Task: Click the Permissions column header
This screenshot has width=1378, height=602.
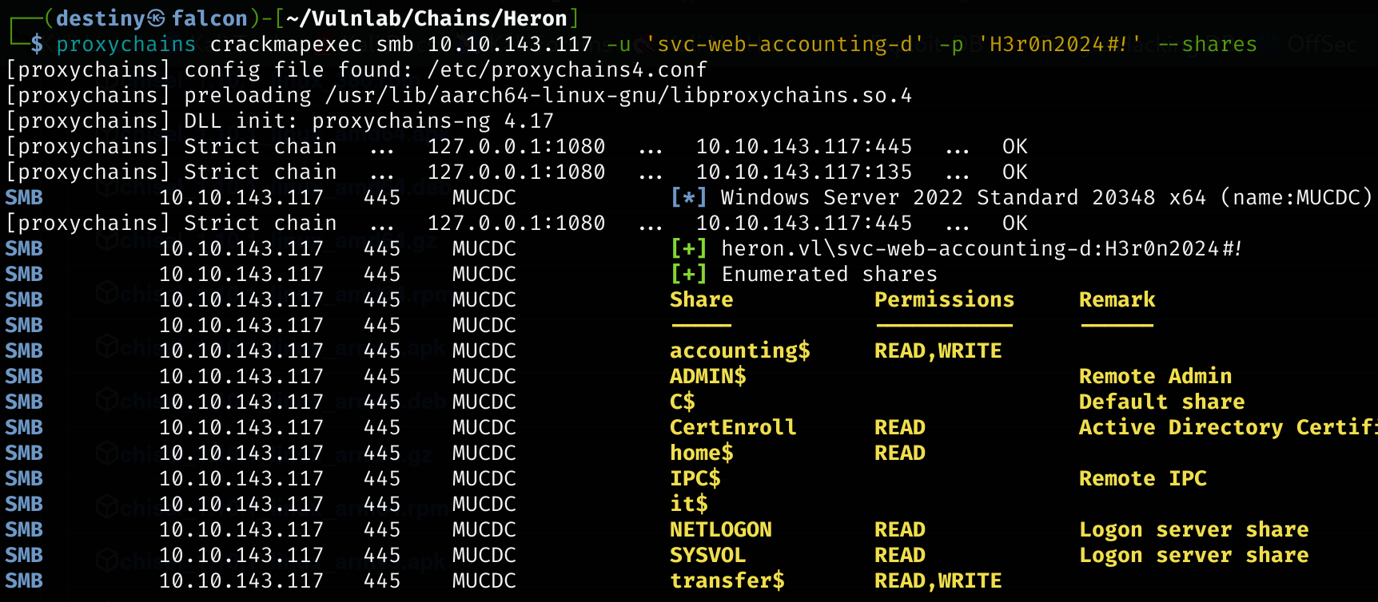Action: point(944,299)
